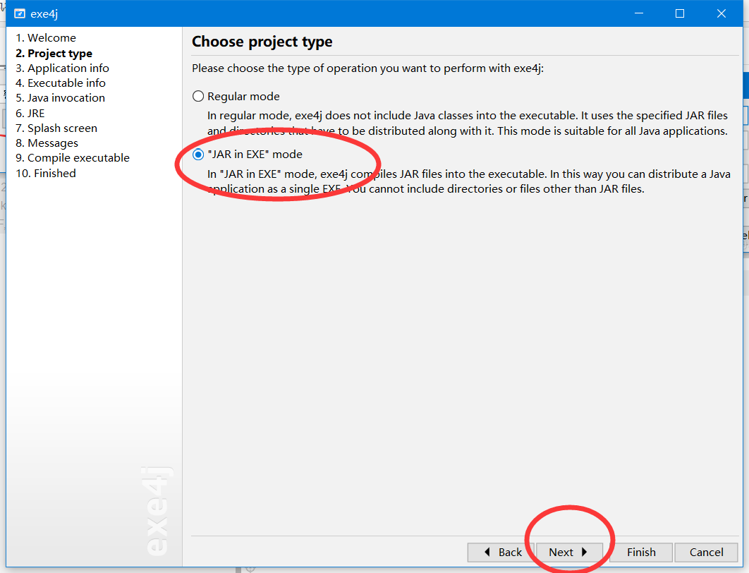Click the "Please choose the type of operation" text

point(368,68)
